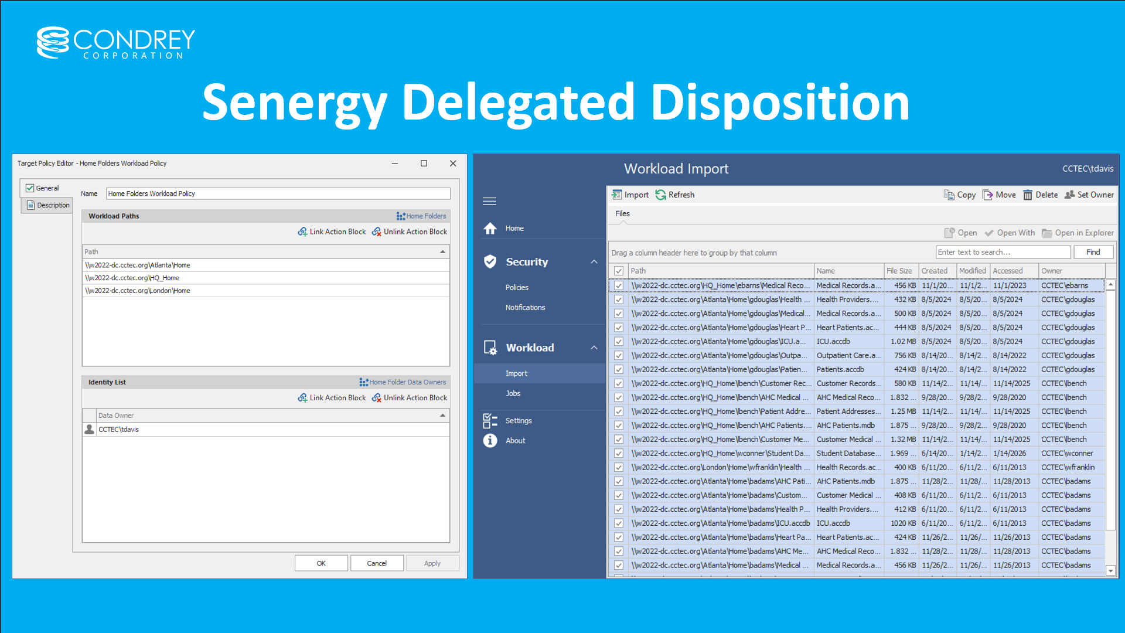
Task: Click the Security shield icon
Action: click(490, 261)
